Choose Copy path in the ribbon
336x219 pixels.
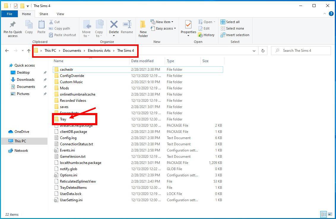(x=59, y=28)
